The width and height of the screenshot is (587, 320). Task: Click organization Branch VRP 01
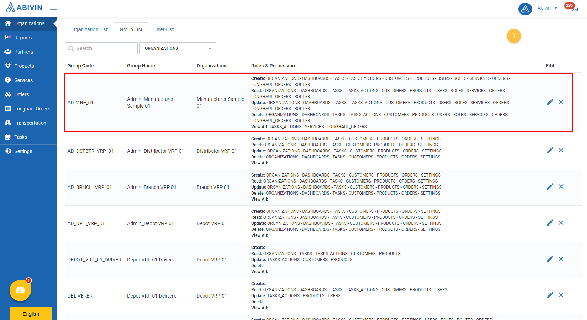pyautogui.click(x=213, y=187)
